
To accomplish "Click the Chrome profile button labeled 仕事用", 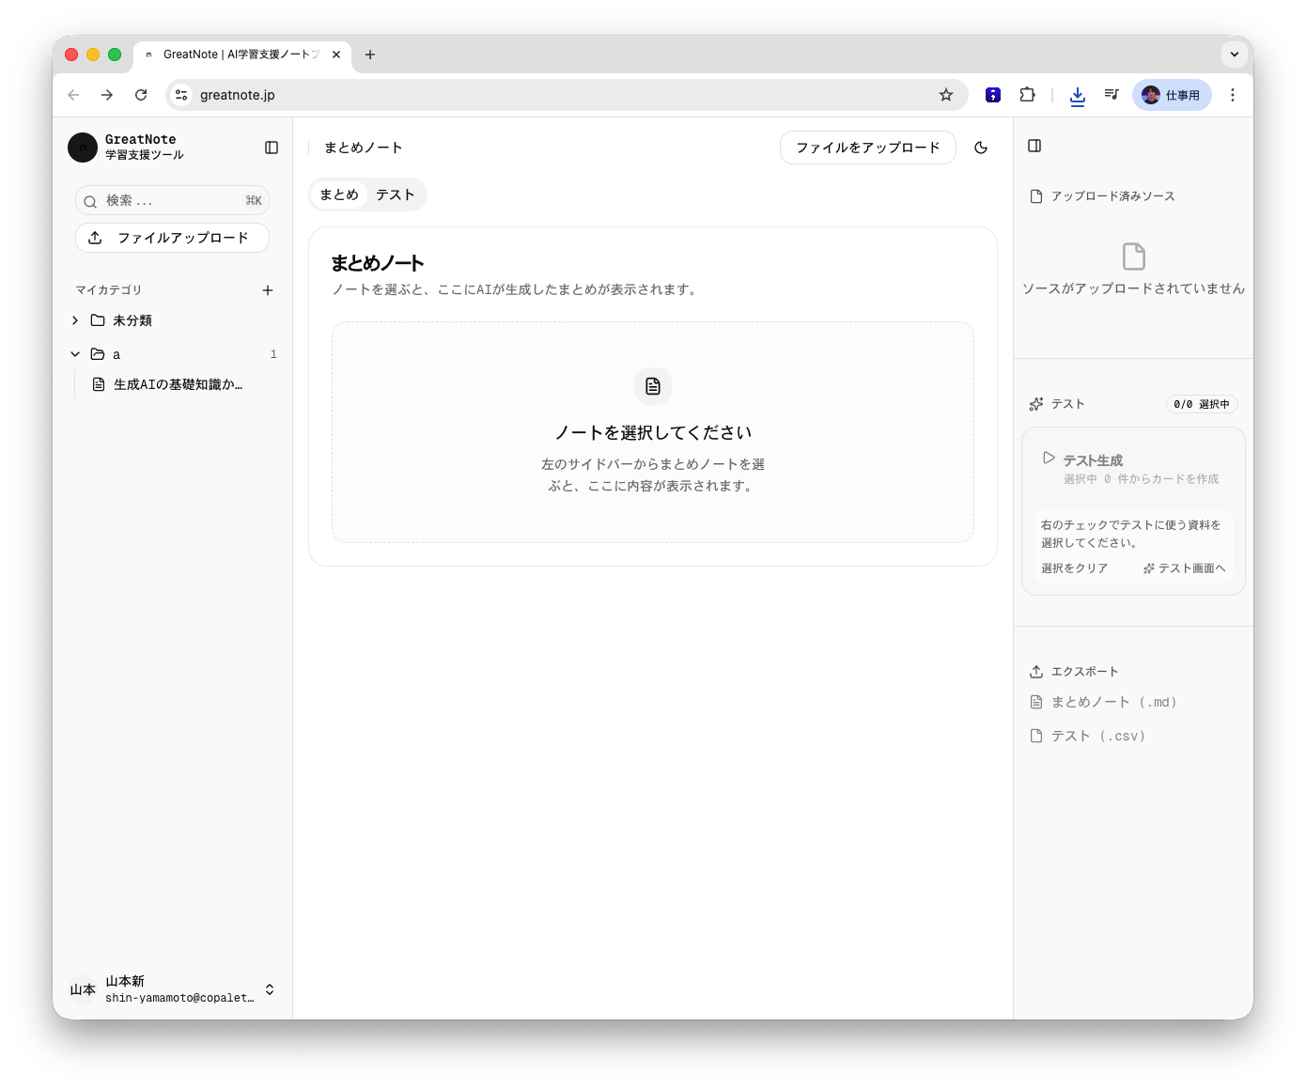I will [1171, 94].
